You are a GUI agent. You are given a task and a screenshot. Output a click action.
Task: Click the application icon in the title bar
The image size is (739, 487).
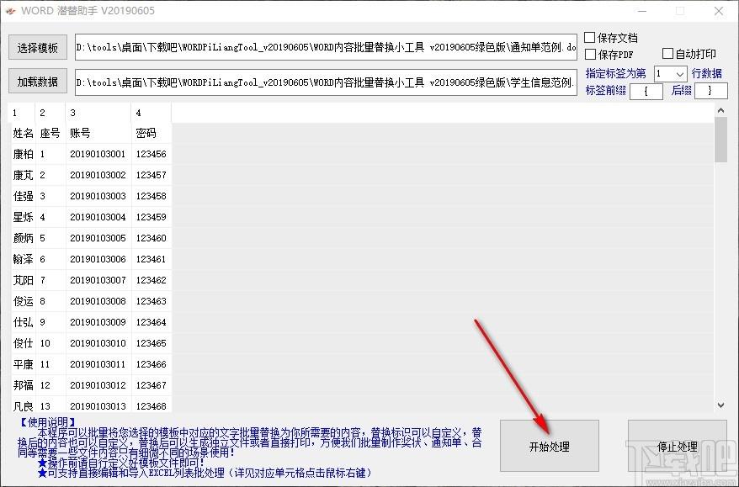coord(10,11)
